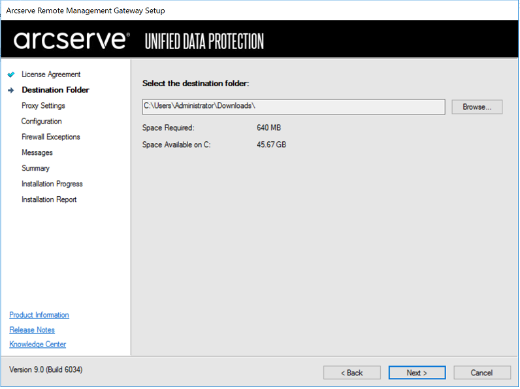Open the Knowledge Center link
Image resolution: width=520 pixels, height=389 pixels.
pyautogui.click(x=37, y=344)
